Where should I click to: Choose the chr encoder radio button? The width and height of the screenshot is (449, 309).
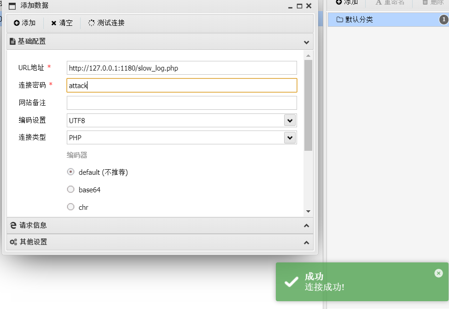pyautogui.click(x=70, y=207)
